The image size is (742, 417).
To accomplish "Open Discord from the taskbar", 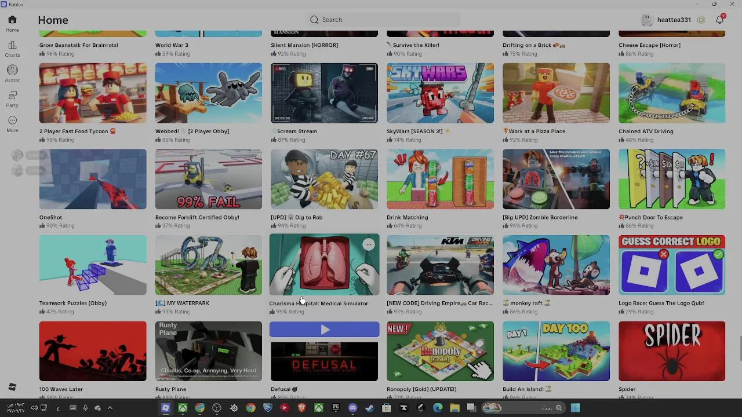I will (352, 408).
